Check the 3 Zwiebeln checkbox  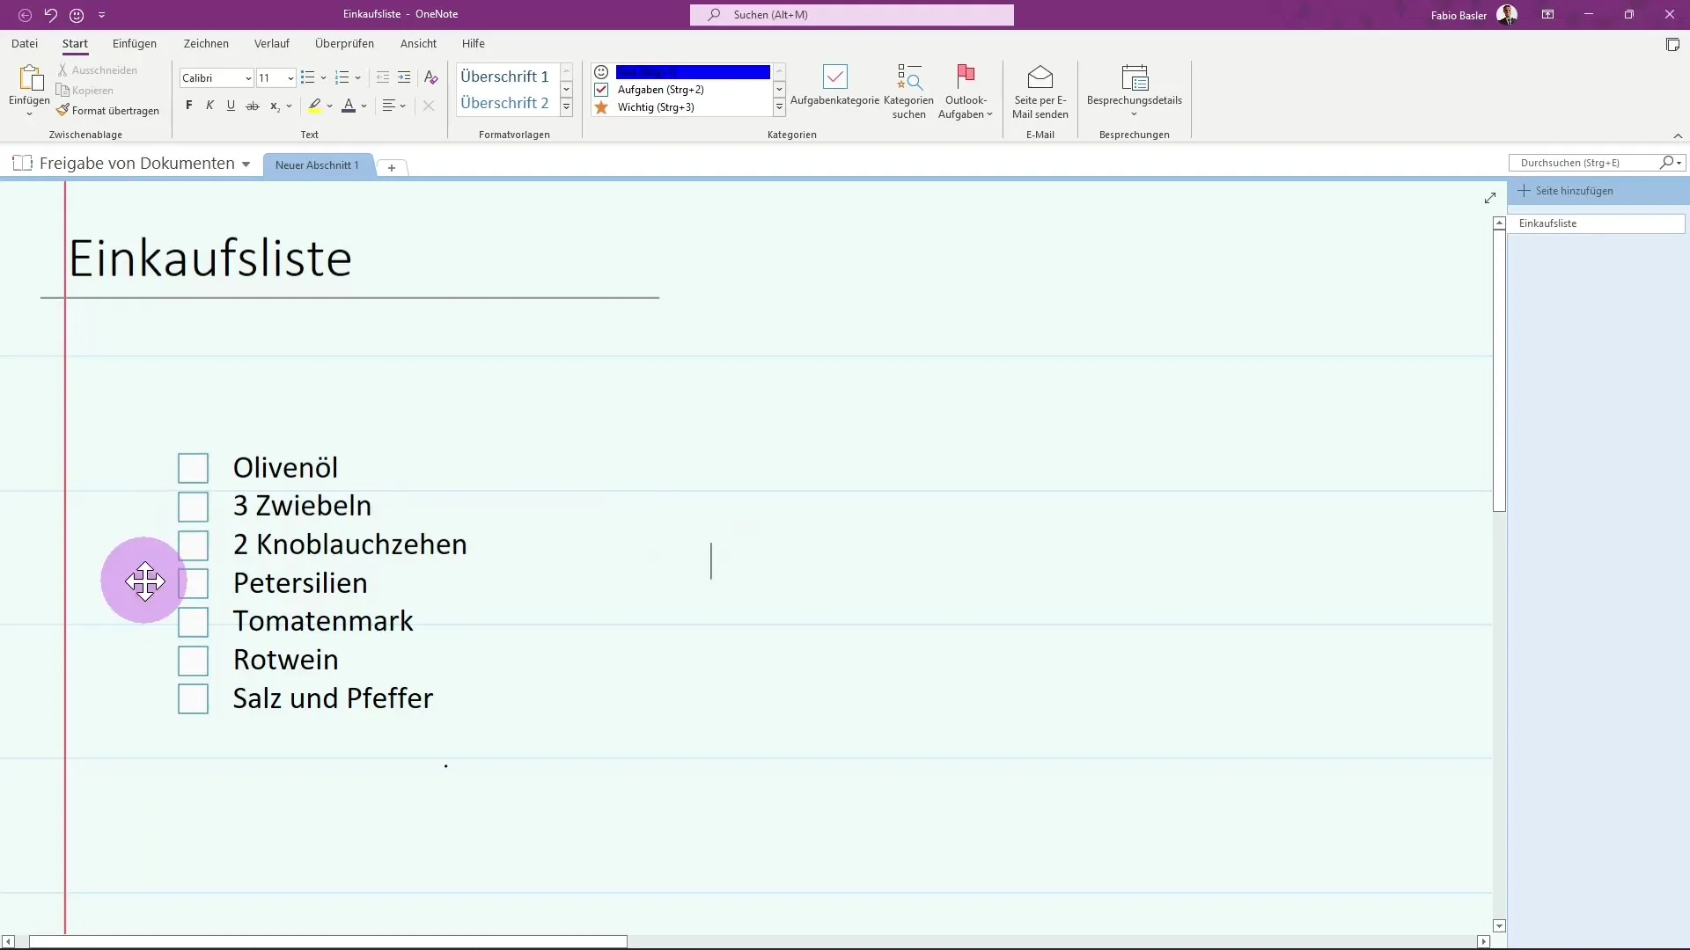pyautogui.click(x=193, y=507)
